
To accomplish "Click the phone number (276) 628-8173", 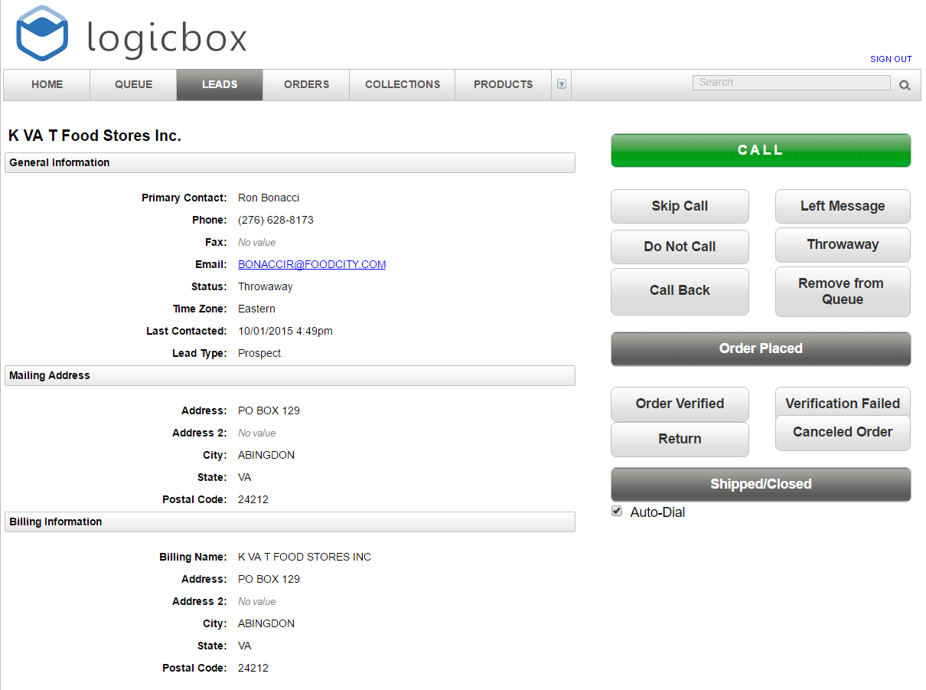I will (276, 220).
